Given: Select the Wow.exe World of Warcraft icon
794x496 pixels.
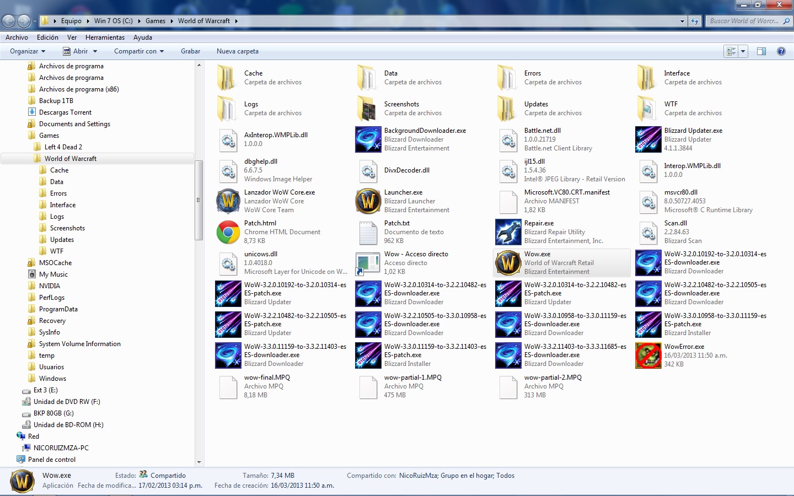Looking at the screenshot, I should coord(508,263).
